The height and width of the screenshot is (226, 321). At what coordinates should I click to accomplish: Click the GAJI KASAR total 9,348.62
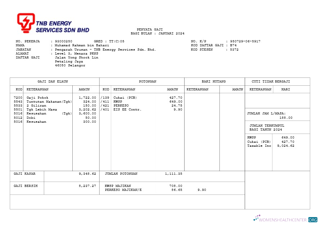tap(87, 174)
